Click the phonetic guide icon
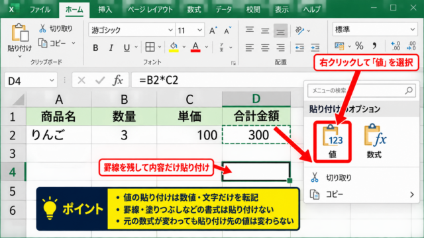424x238 pixels. (222, 47)
